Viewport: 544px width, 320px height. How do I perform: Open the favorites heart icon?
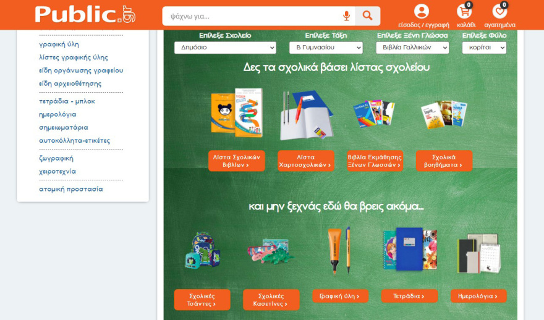[x=499, y=12]
